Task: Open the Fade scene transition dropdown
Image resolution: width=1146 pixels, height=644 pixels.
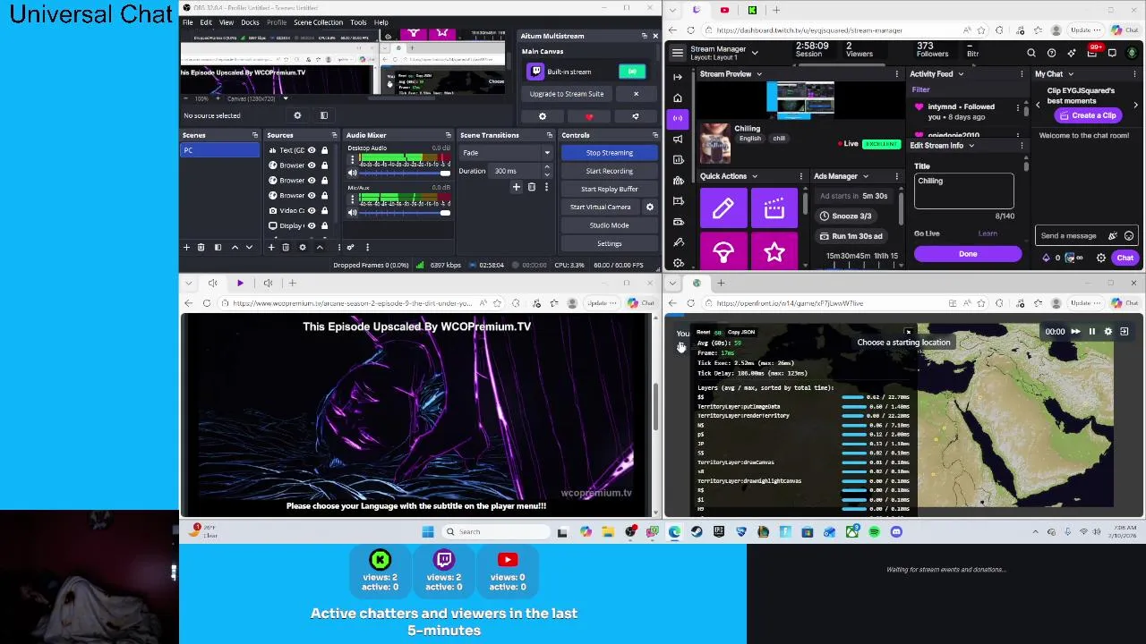Action: 507,153
